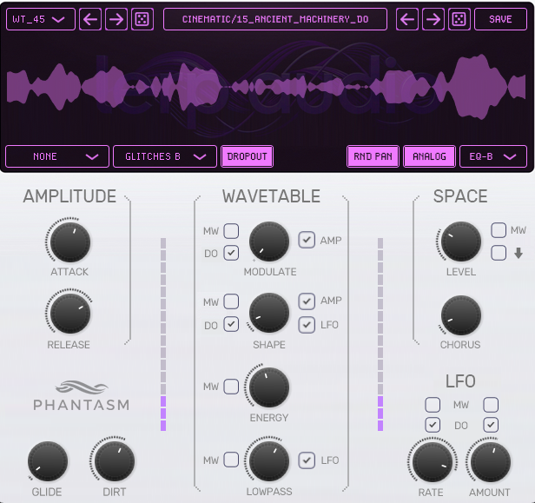Disable the LFO checkbox beside Lowpass
535x503 pixels.
point(307,460)
